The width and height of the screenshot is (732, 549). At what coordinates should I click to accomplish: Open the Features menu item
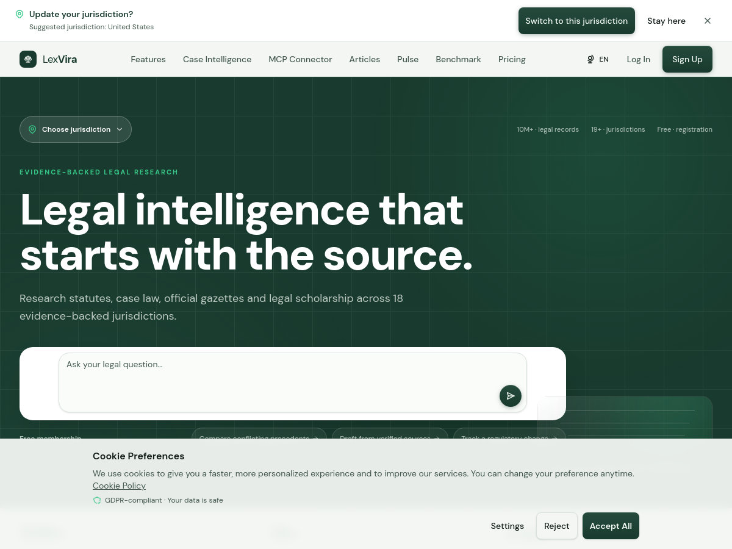coord(148,59)
